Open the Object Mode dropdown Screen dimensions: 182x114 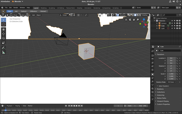(13, 15)
